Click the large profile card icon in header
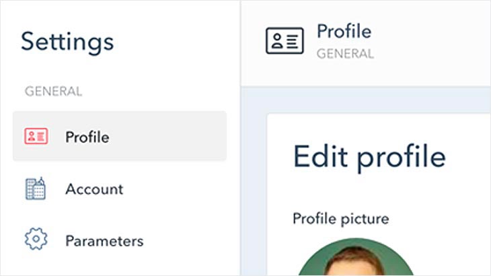Viewport: 491px width, 276px height. pyautogui.click(x=285, y=40)
